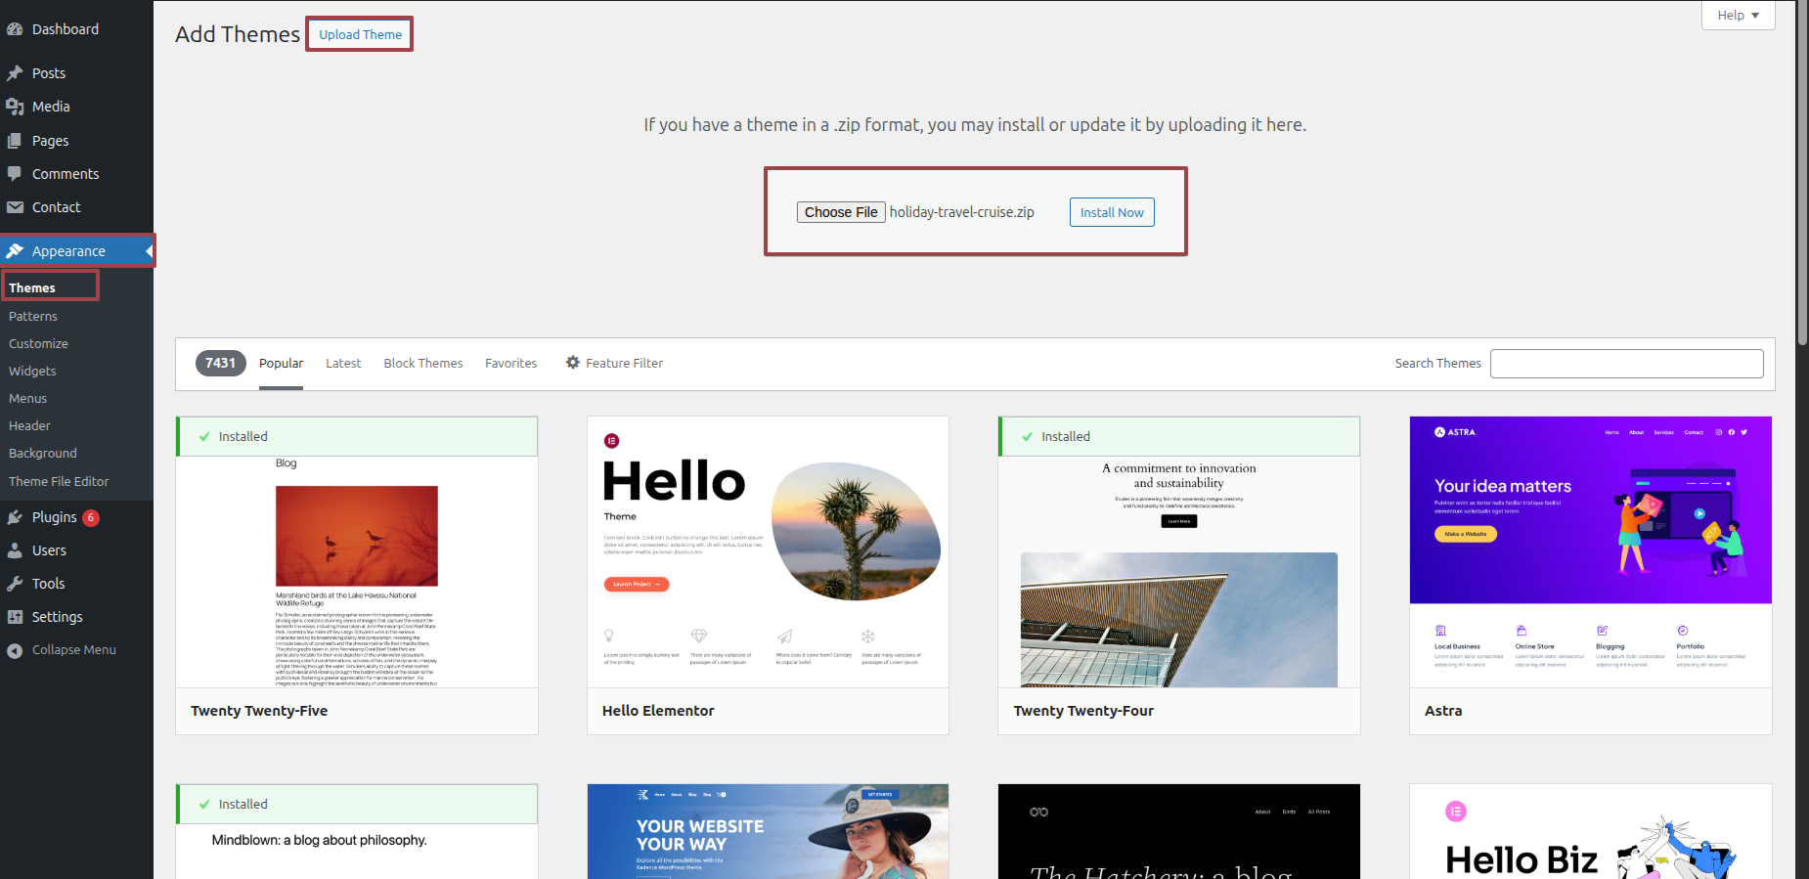Open the Theme File Editor submenu item

(59, 481)
